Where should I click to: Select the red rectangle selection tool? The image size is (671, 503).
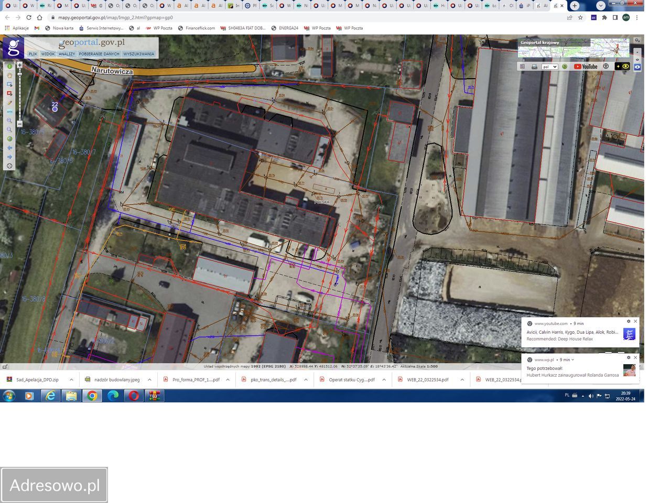(x=9, y=94)
